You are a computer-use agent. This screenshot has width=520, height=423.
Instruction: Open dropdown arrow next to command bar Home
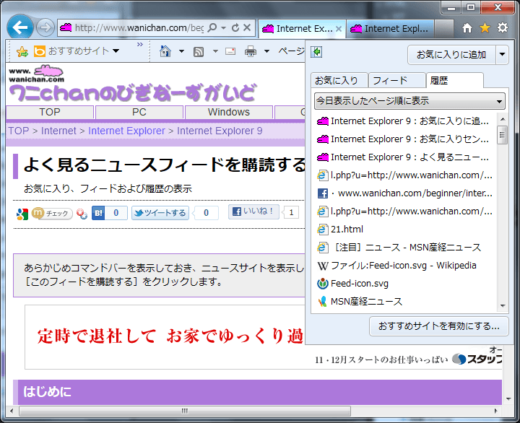181,51
